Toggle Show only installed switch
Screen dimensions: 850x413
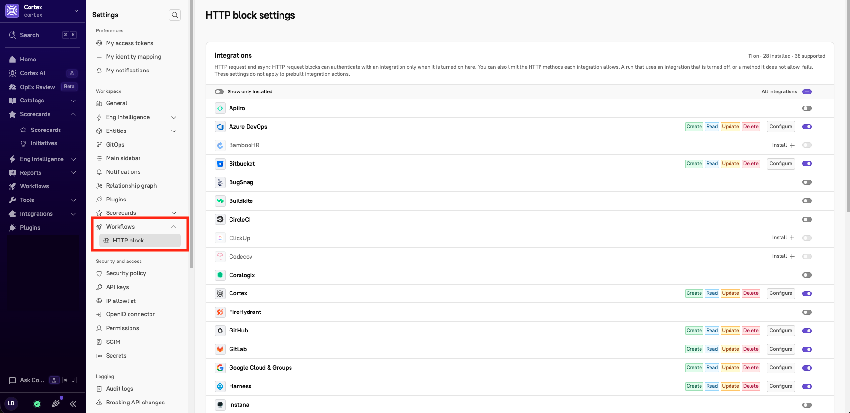point(219,91)
